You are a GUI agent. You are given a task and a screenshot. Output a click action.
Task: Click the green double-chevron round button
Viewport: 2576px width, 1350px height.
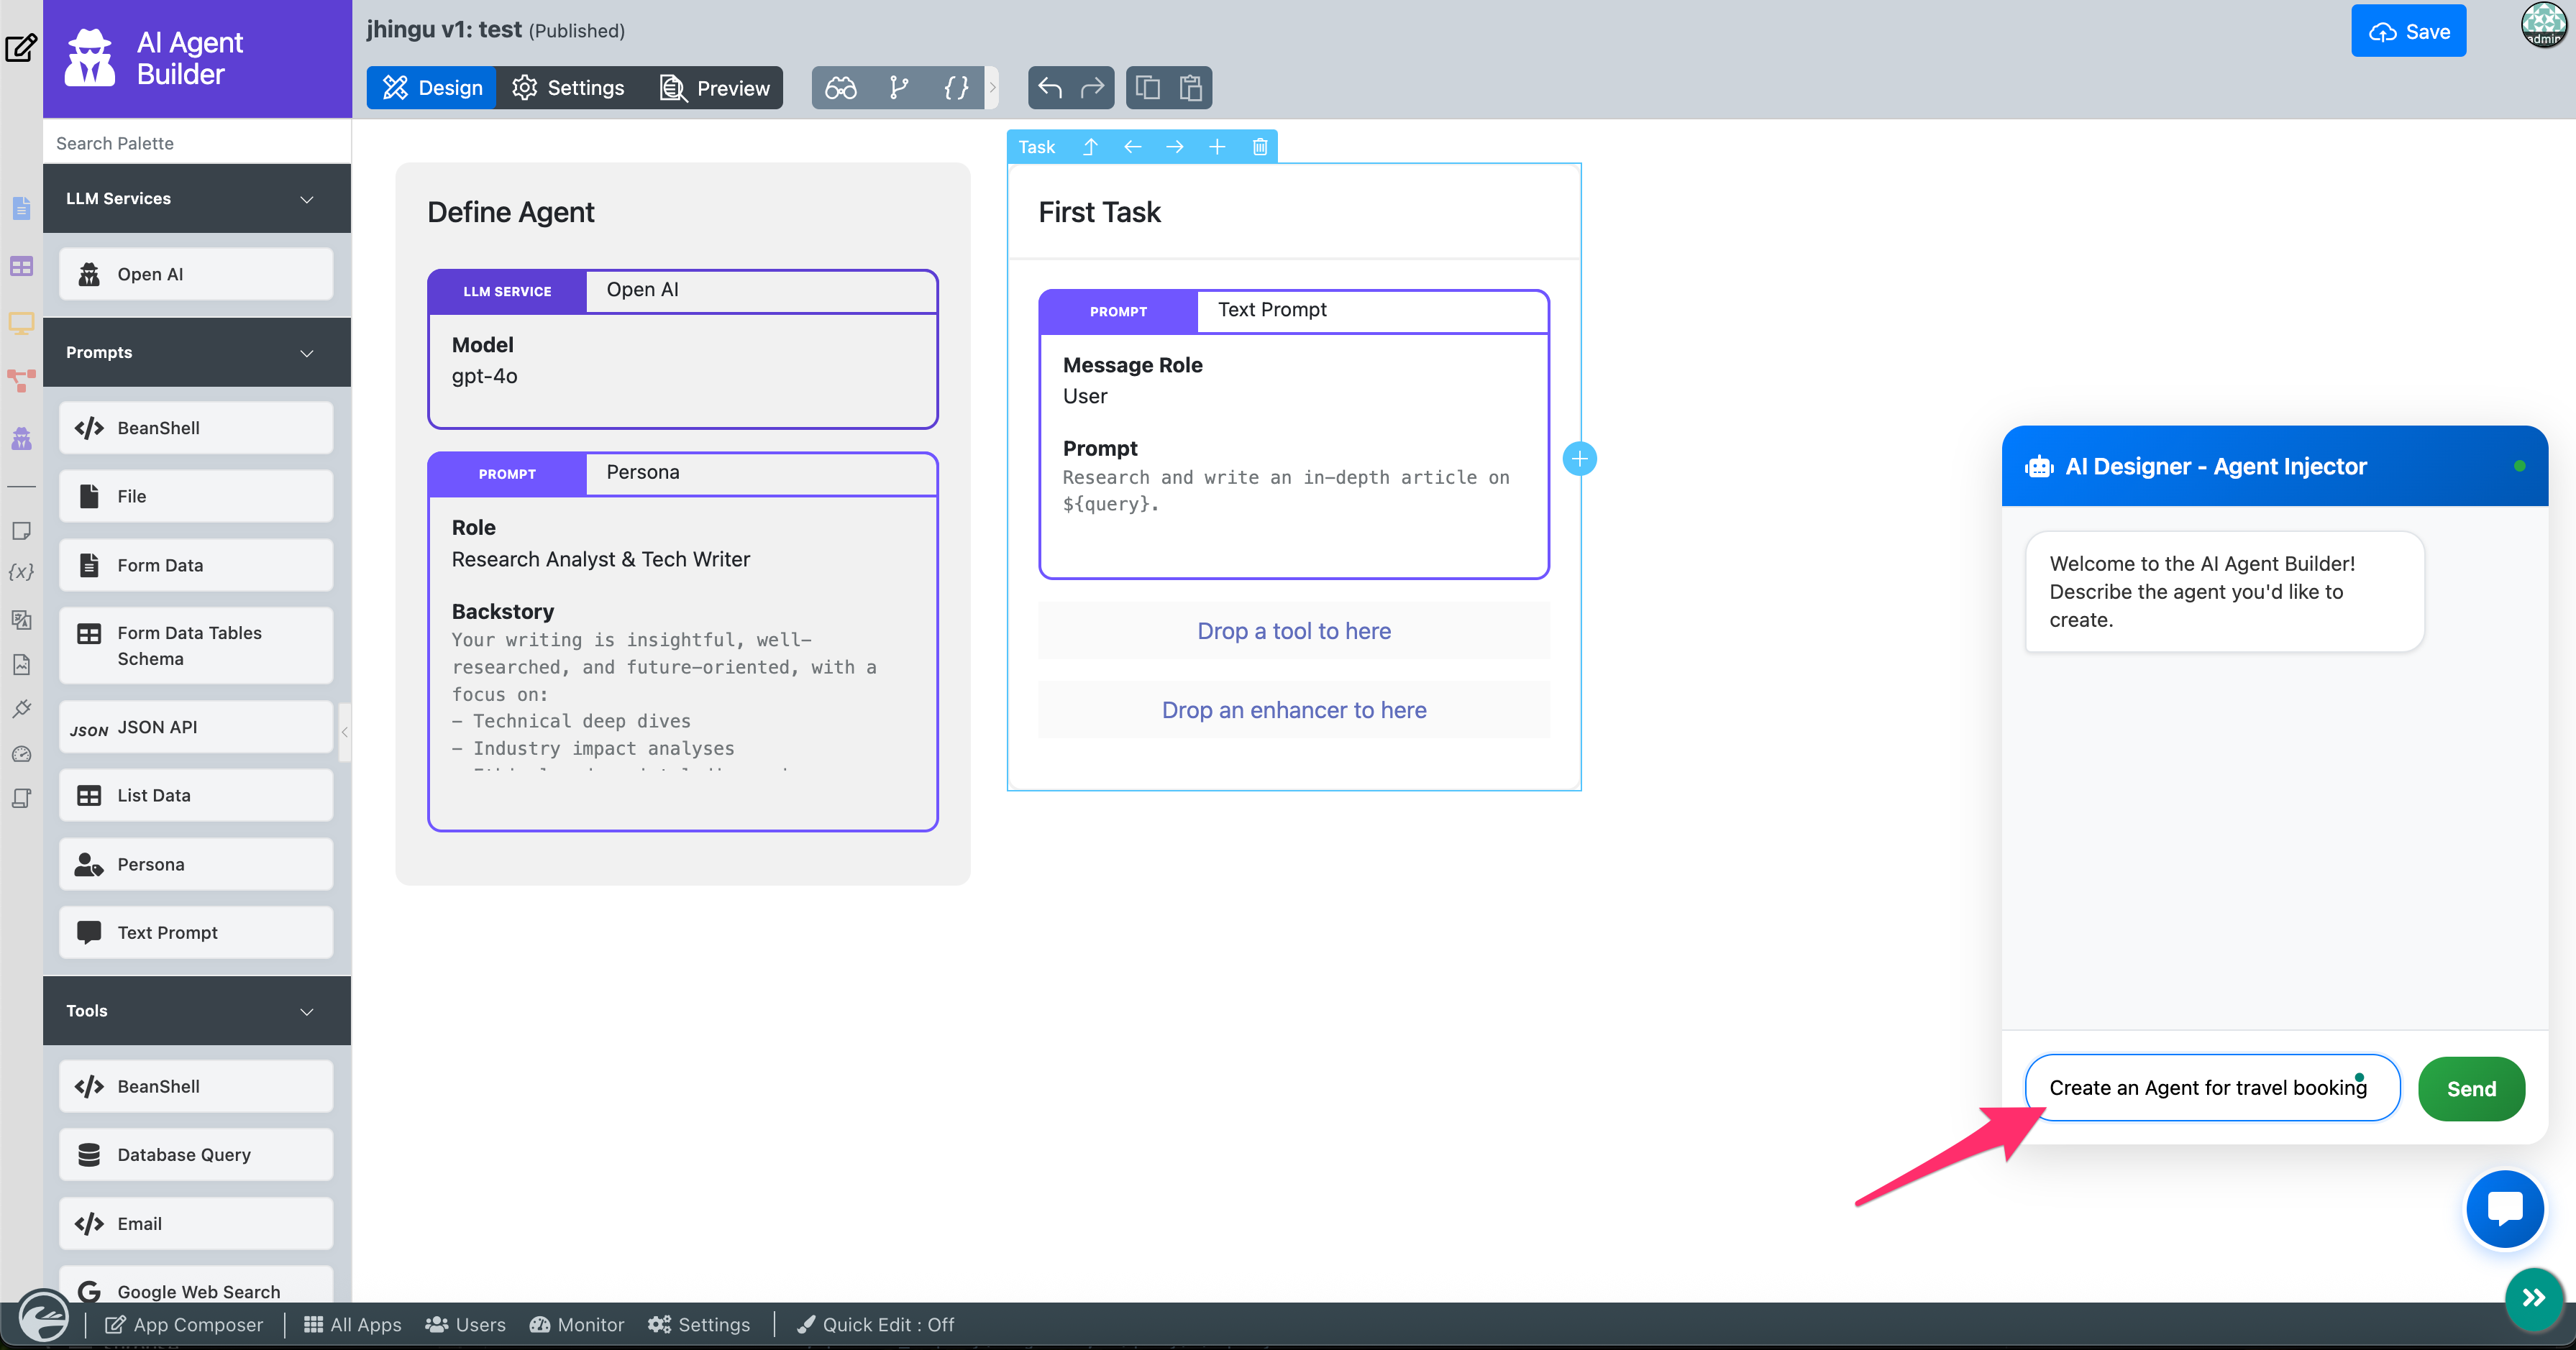pos(2533,1298)
